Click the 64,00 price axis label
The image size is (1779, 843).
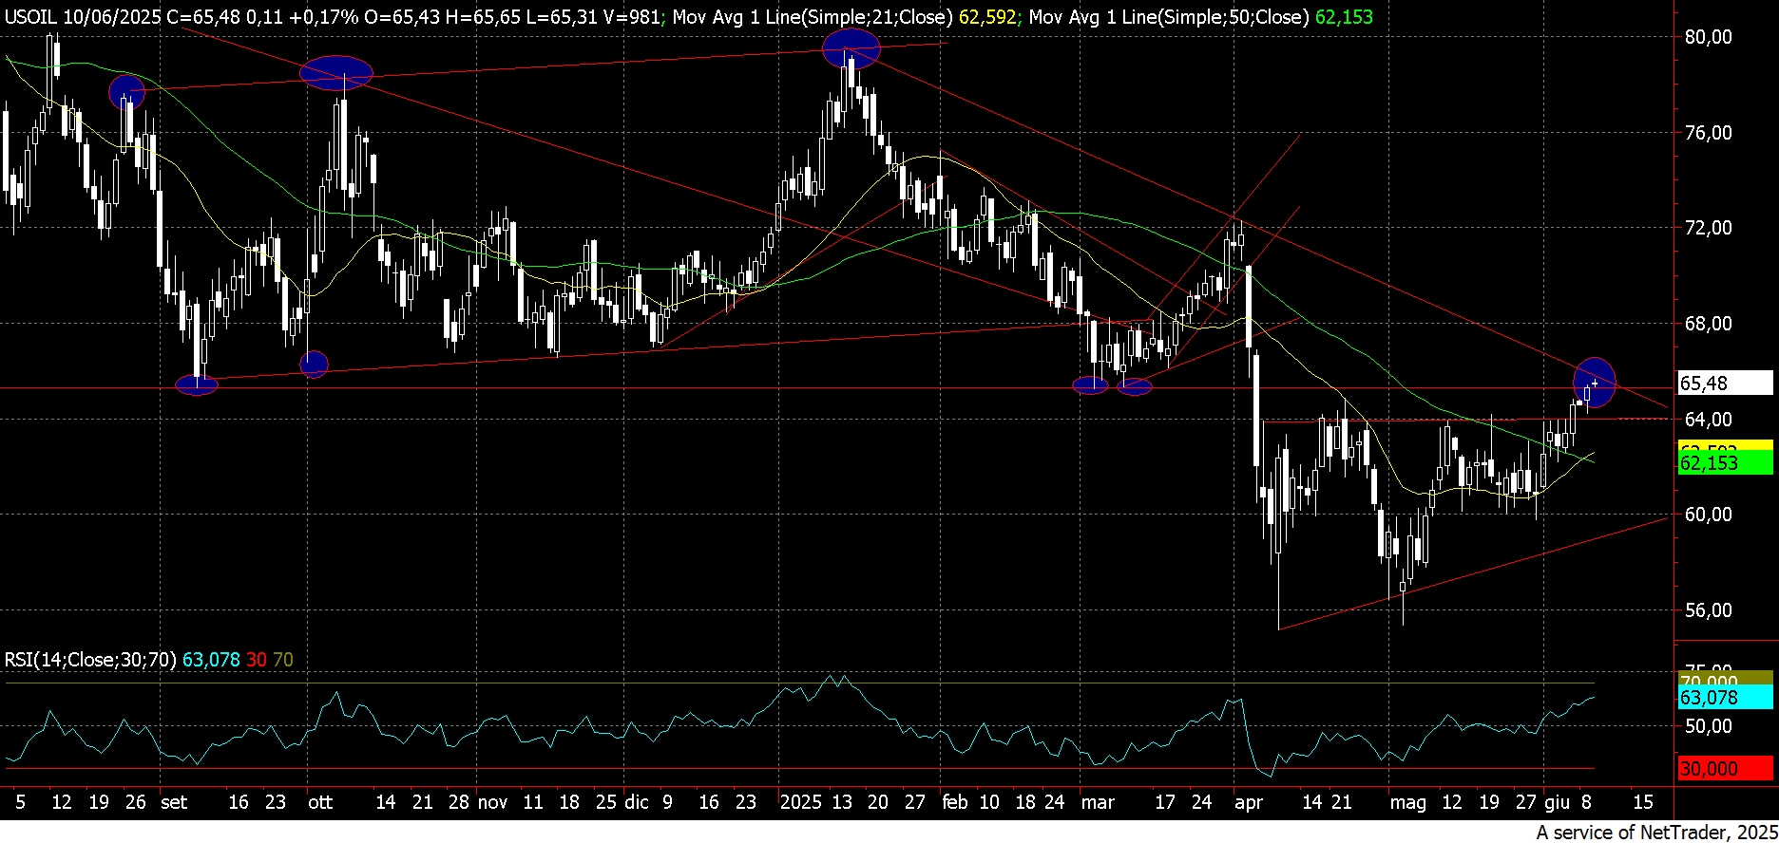1708,419
